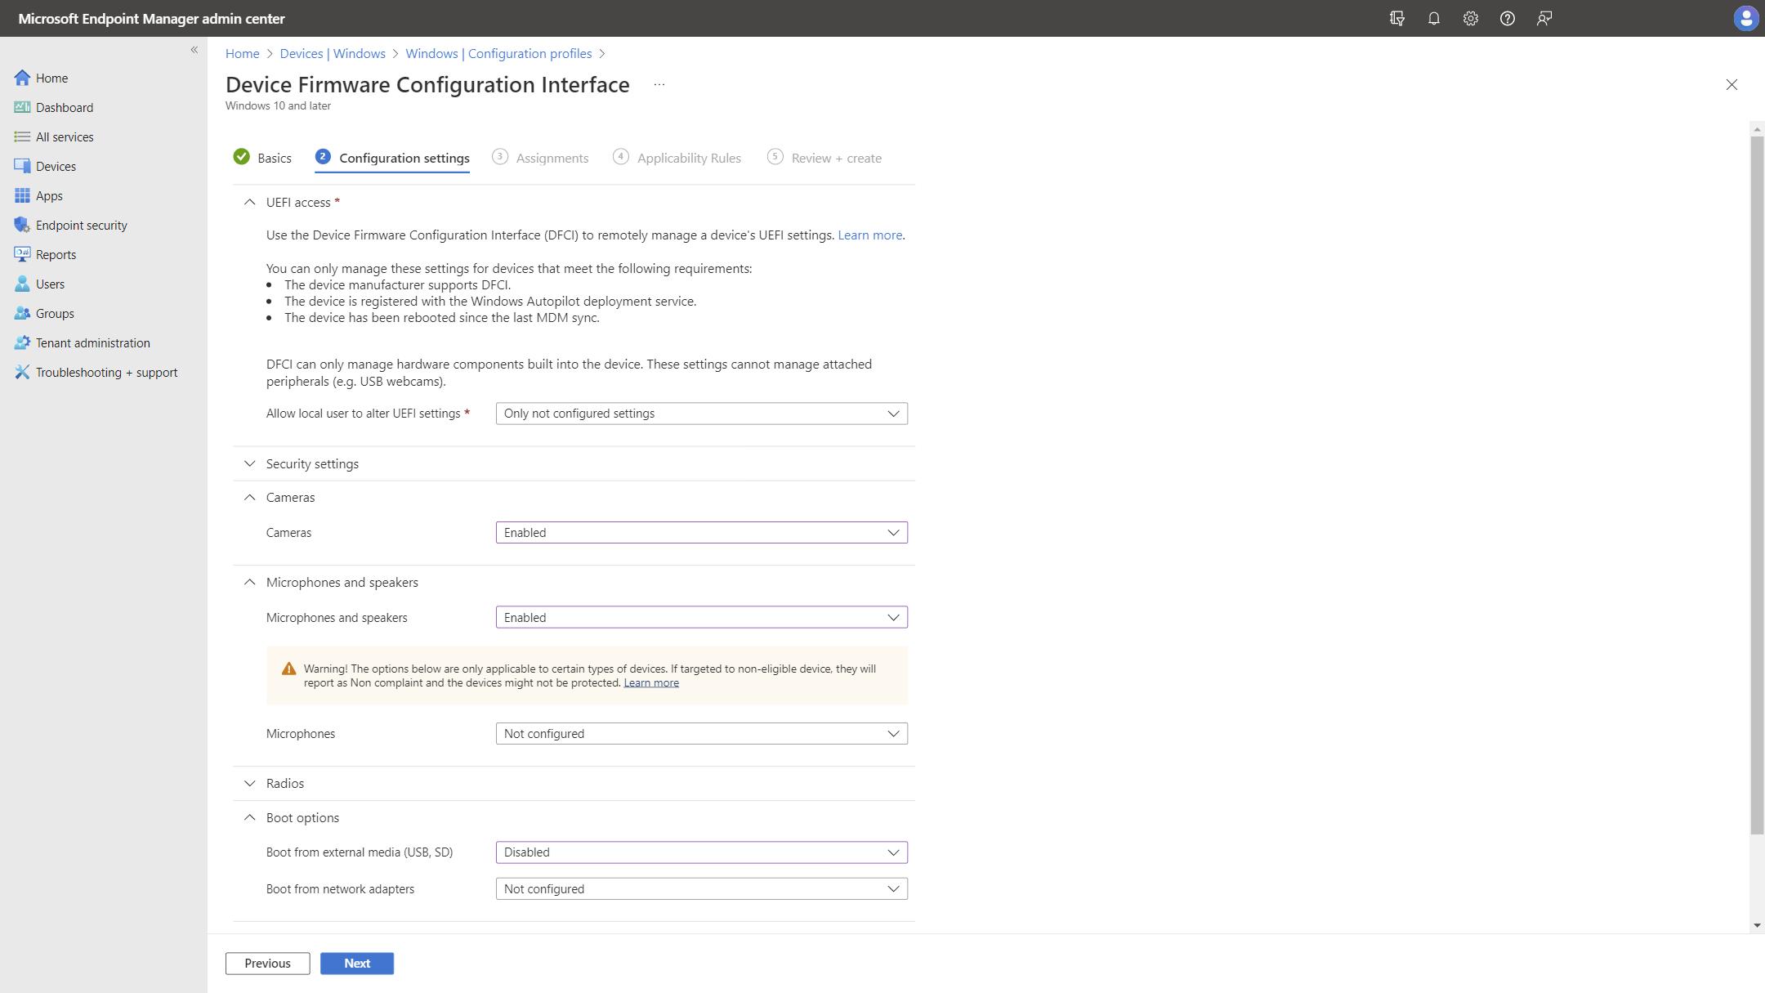
Task: Open the feedback icon in header
Action: click(1544, 18)
